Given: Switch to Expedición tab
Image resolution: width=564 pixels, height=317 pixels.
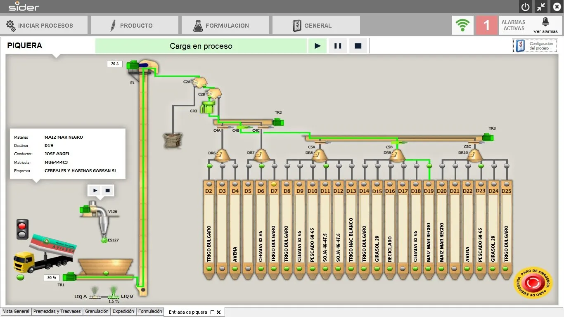Looking at the screenshot, I should click(x=123, y=312).
